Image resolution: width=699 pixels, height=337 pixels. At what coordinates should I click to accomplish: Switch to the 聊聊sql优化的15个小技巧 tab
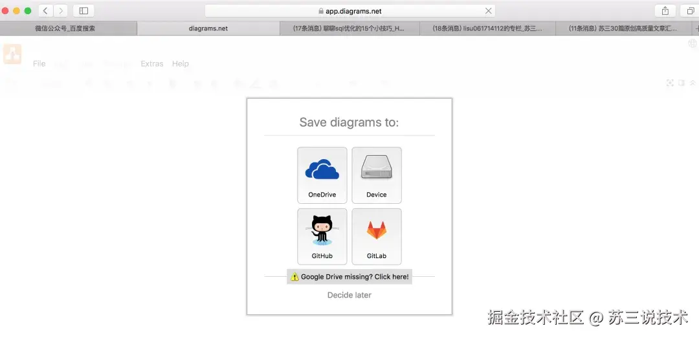click(x=349, y=28)
